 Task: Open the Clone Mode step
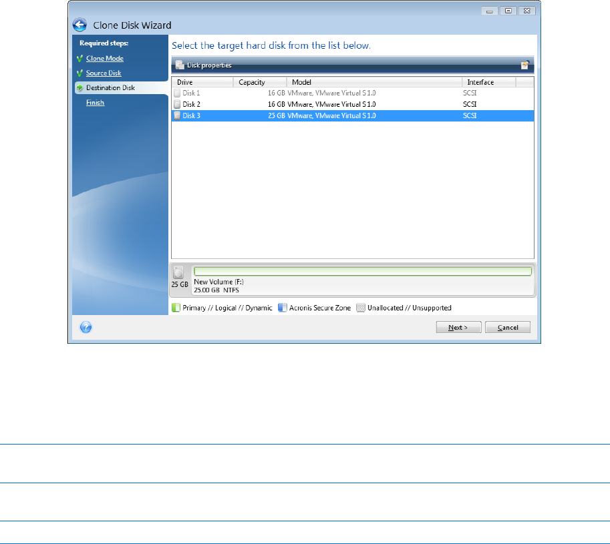tap(105, 58)
